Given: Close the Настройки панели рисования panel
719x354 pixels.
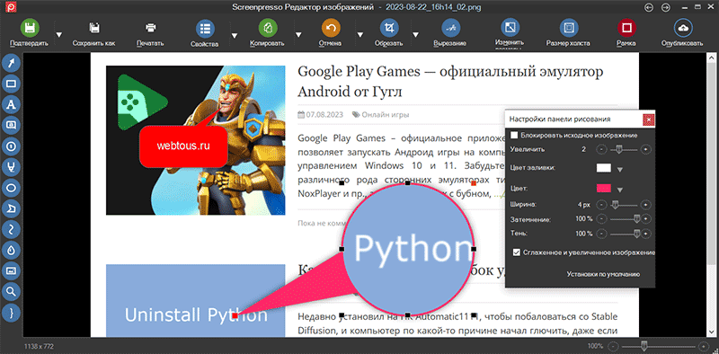Looking at the screenshot, I should point(648,119).
